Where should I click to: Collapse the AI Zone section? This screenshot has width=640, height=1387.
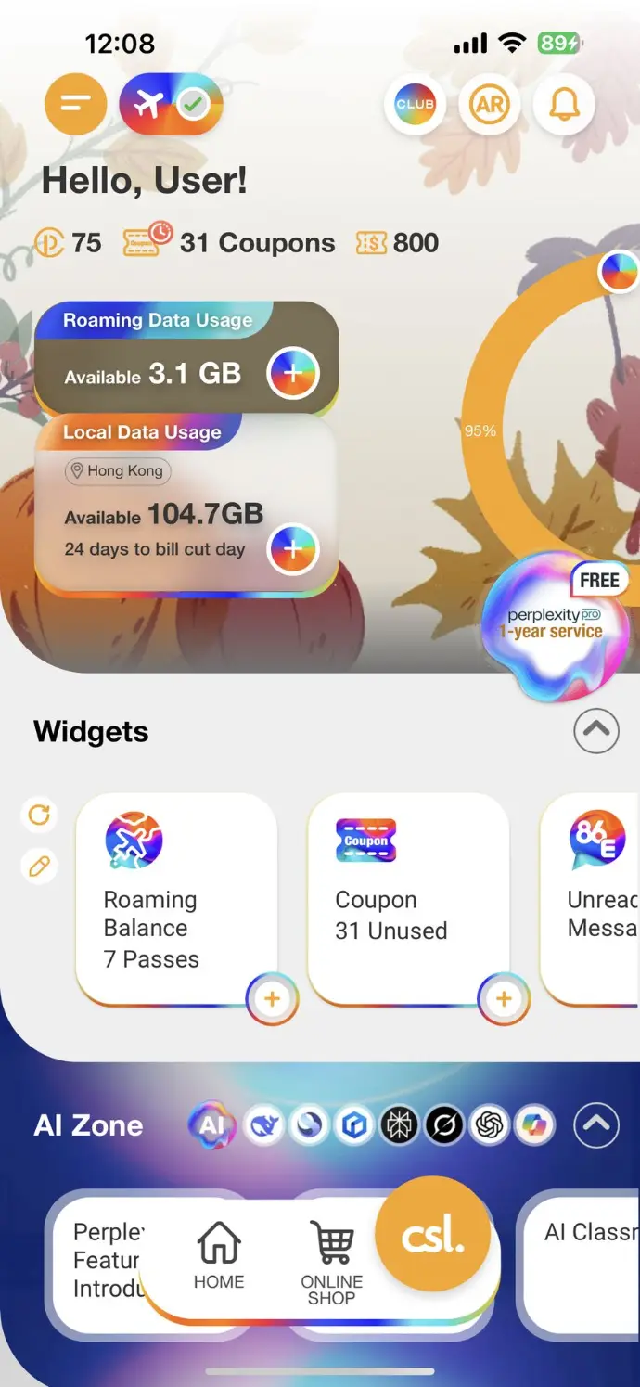click(596, 1125)
